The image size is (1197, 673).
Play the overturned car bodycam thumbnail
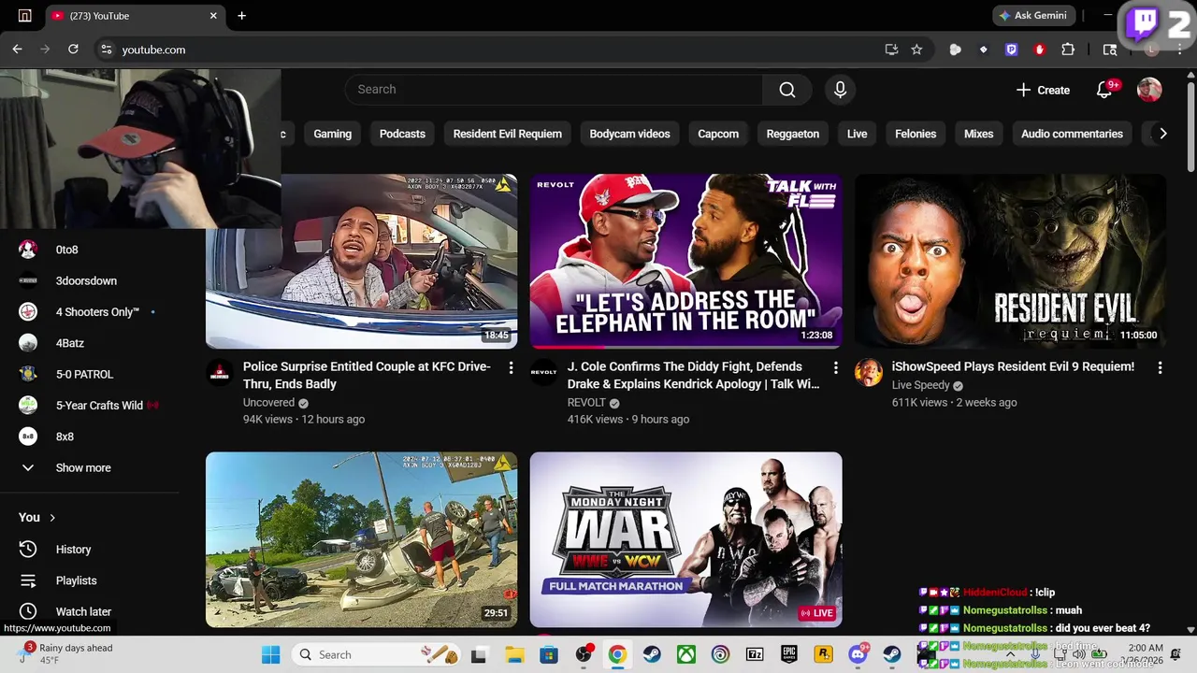(x=361, y=539)
